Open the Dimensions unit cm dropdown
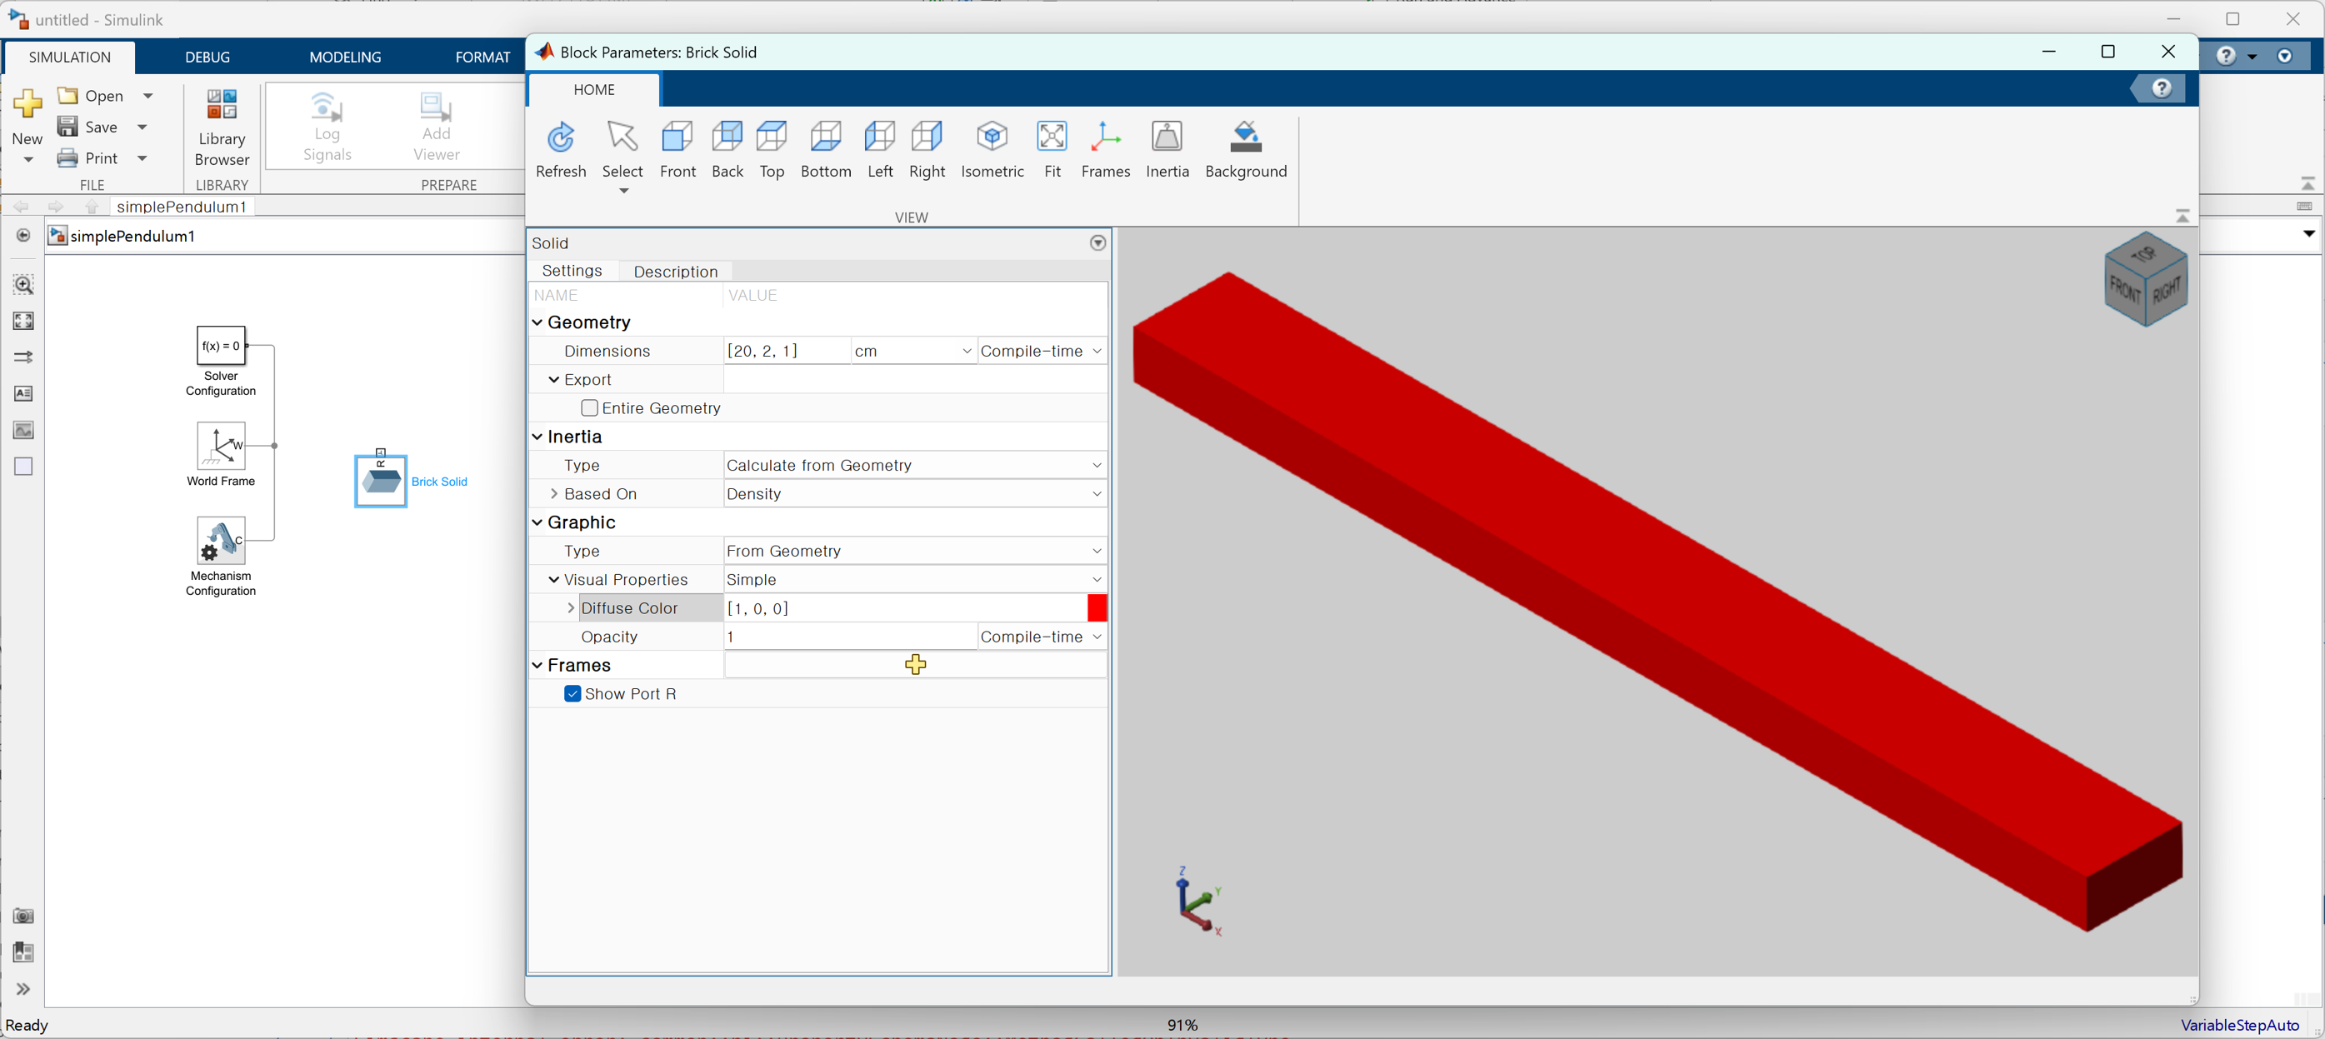2325x1039 pixels. 912,351
